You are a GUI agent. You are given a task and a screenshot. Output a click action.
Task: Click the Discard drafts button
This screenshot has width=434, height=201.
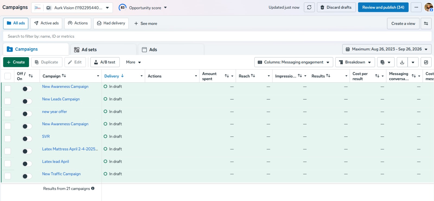[336, 7]
